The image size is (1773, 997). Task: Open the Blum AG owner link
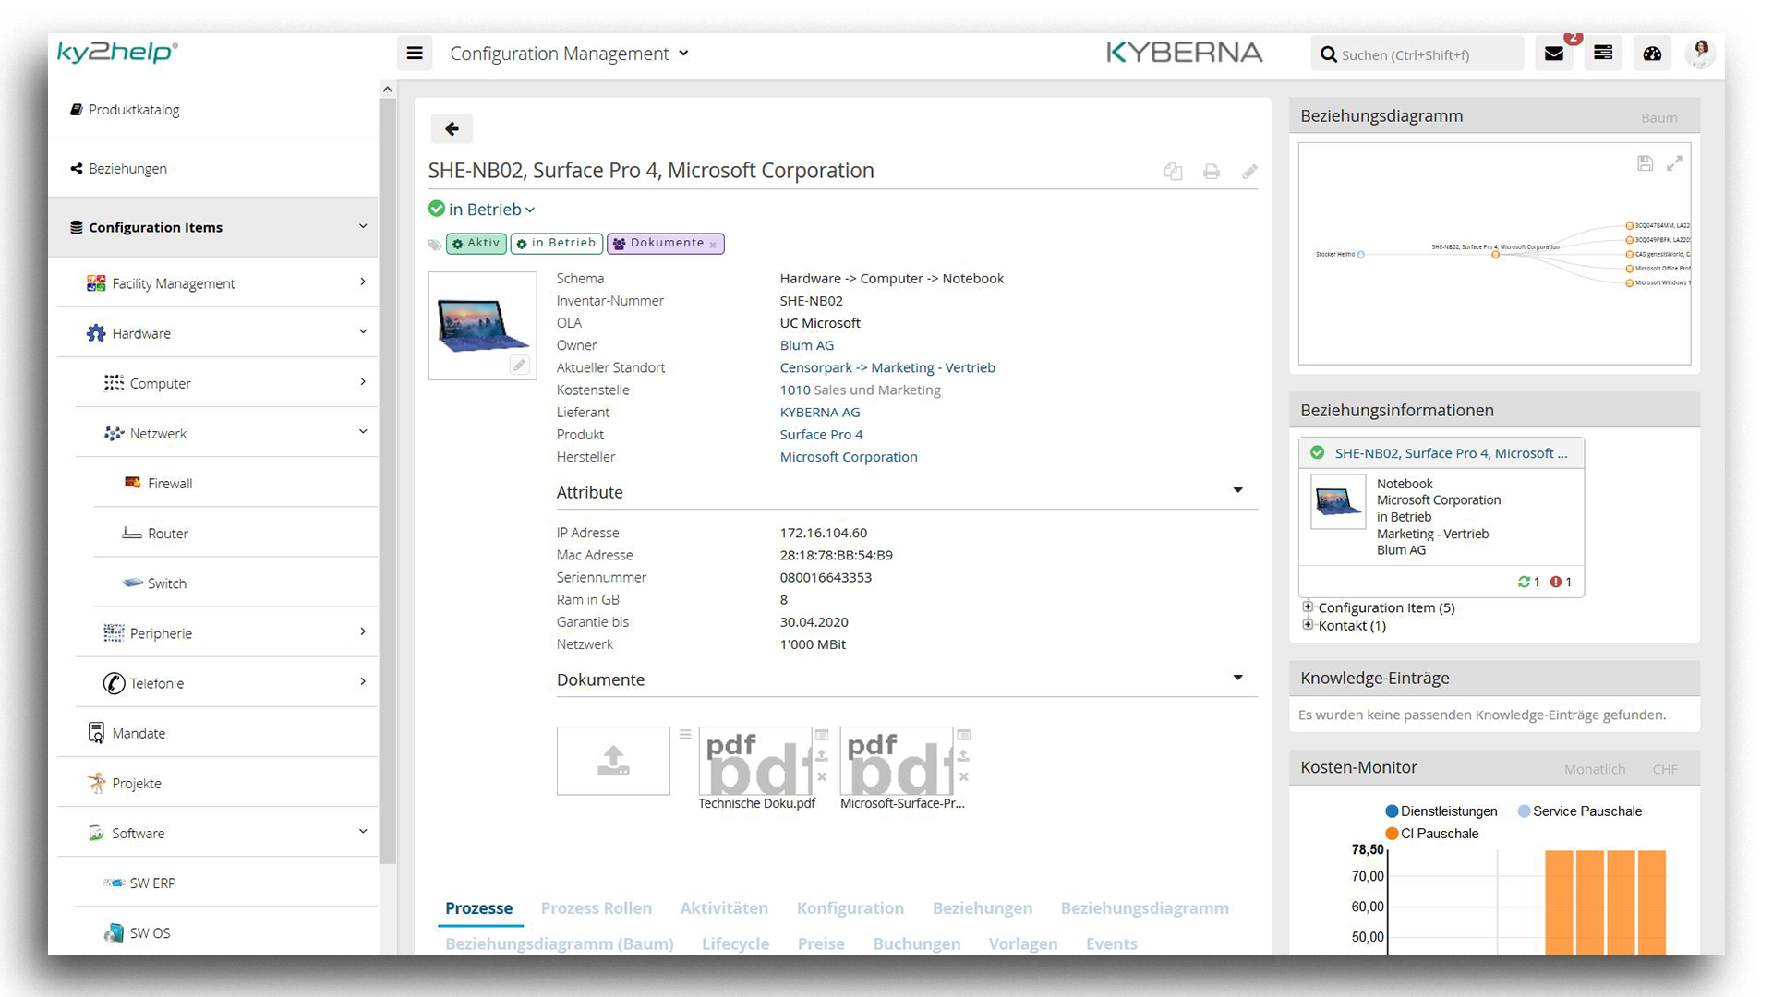pos(805,344)
